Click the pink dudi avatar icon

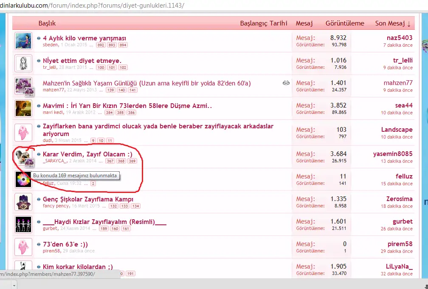tap(23, 132)
